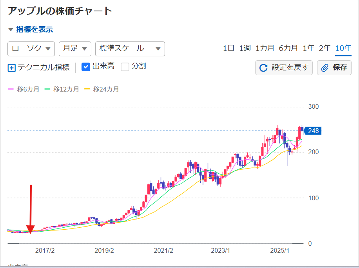Screen dimensions: 359x268
Task: Select the 1日 time range tab
Action: tap(228, 48)
